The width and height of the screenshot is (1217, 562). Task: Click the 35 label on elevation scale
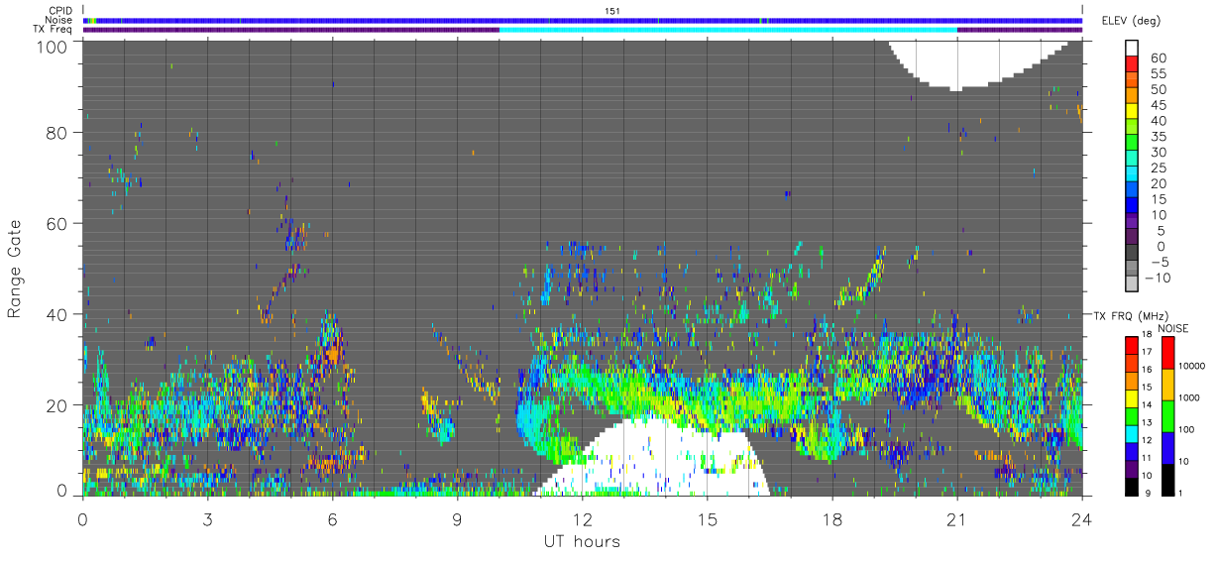(x=1159, y=137)
